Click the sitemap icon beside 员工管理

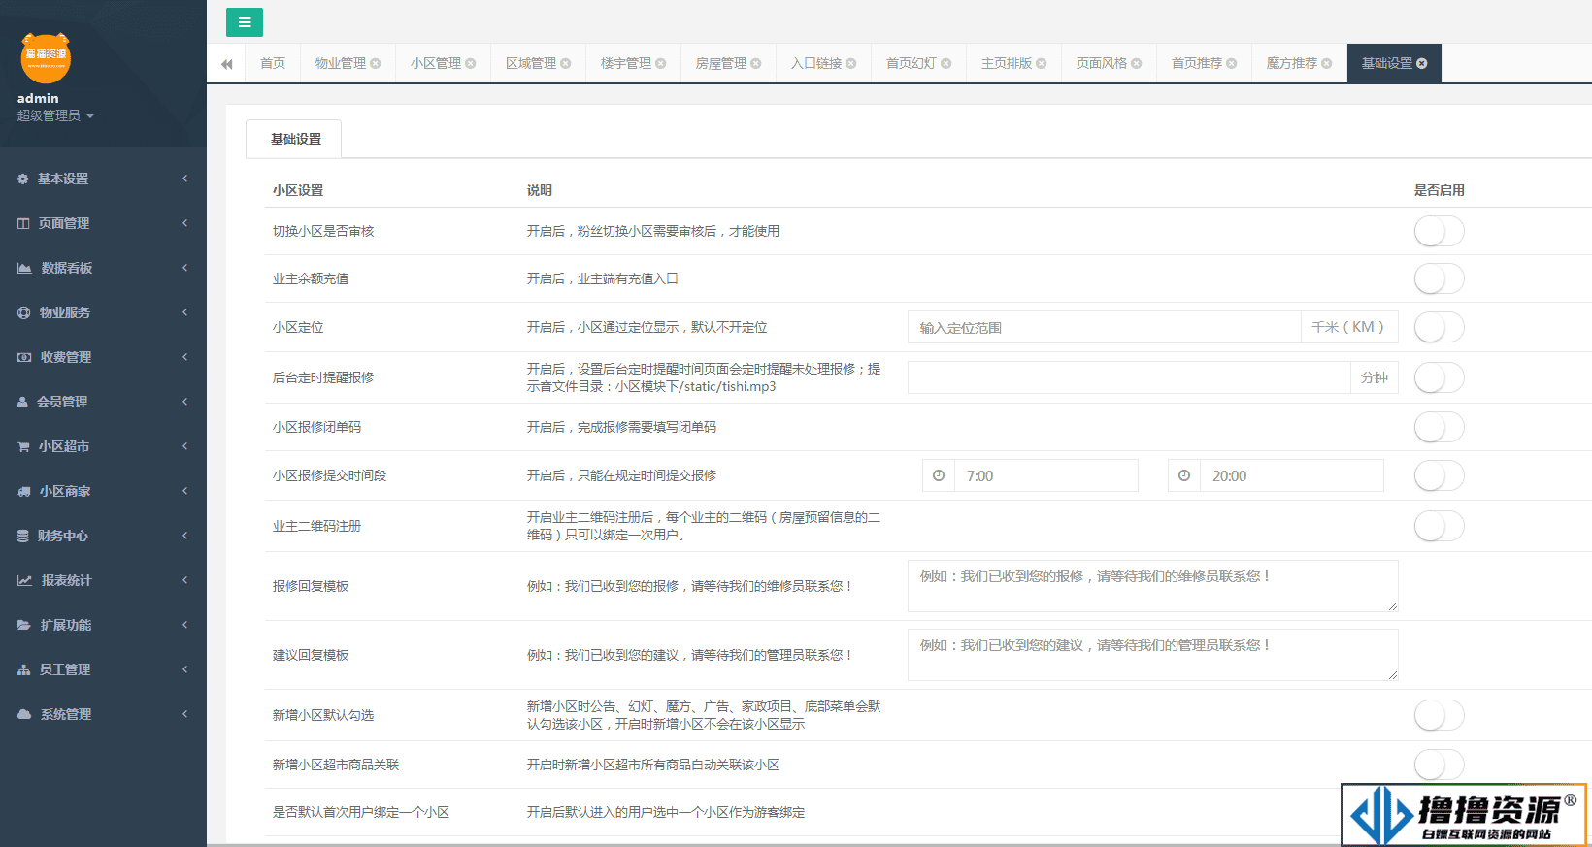tap(24, 669)
